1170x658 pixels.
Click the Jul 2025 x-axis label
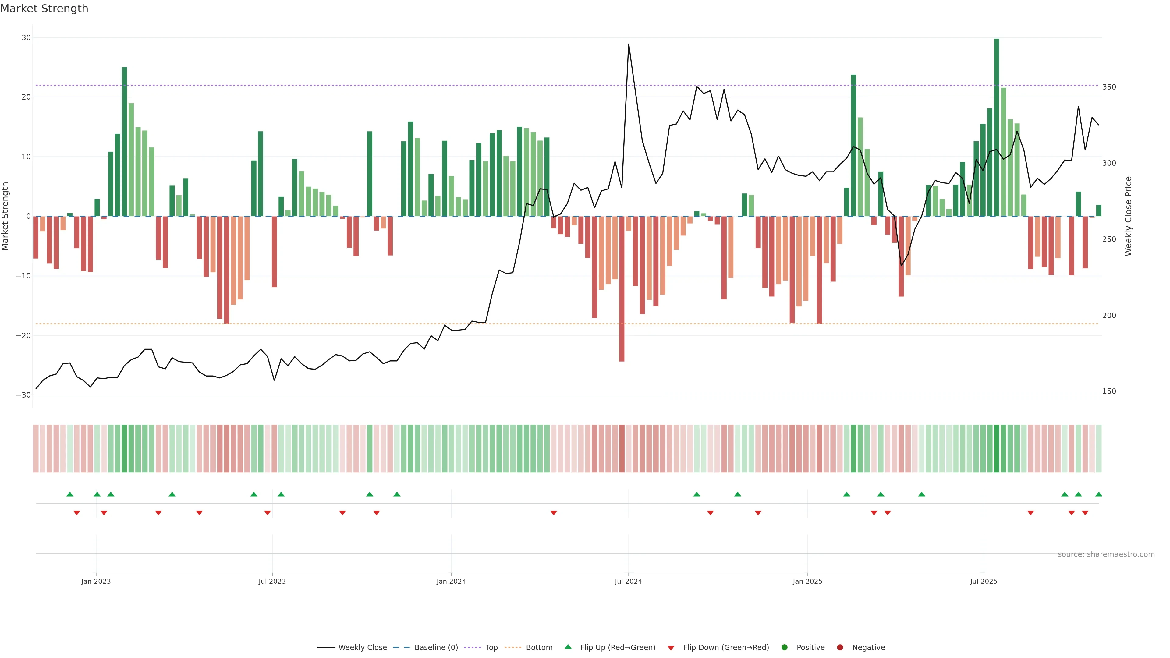click(983, 581)
